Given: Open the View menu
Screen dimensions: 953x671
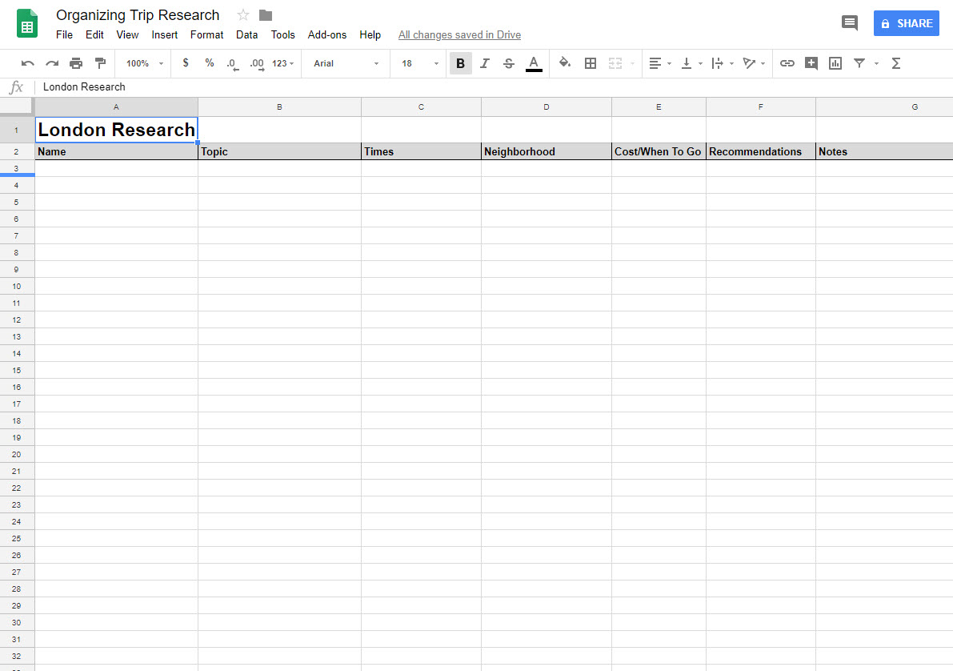Looking at the screenshot, I should 128,34.
